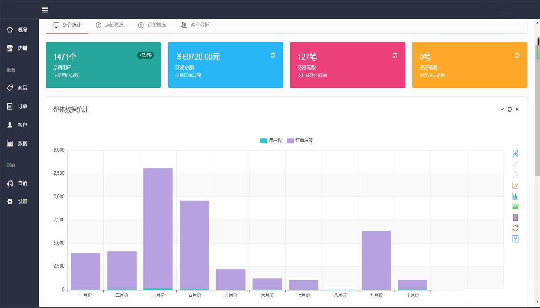This screenshot has height=308, width=540.
Task: Restore chart with orange refresh icon
Action: (x=515, y=228)
